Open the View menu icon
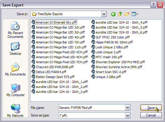165x122 pixels. pyautogui.click(x=135, y=14)
